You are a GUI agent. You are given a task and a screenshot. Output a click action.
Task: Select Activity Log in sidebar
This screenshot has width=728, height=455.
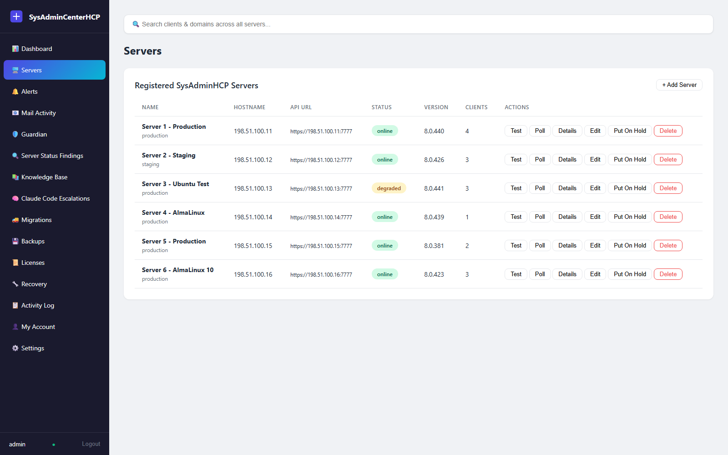point(55,305)
